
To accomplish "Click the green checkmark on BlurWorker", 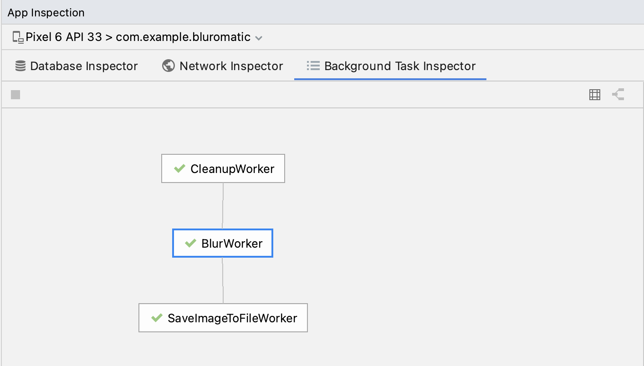I will tap(190, 243).
